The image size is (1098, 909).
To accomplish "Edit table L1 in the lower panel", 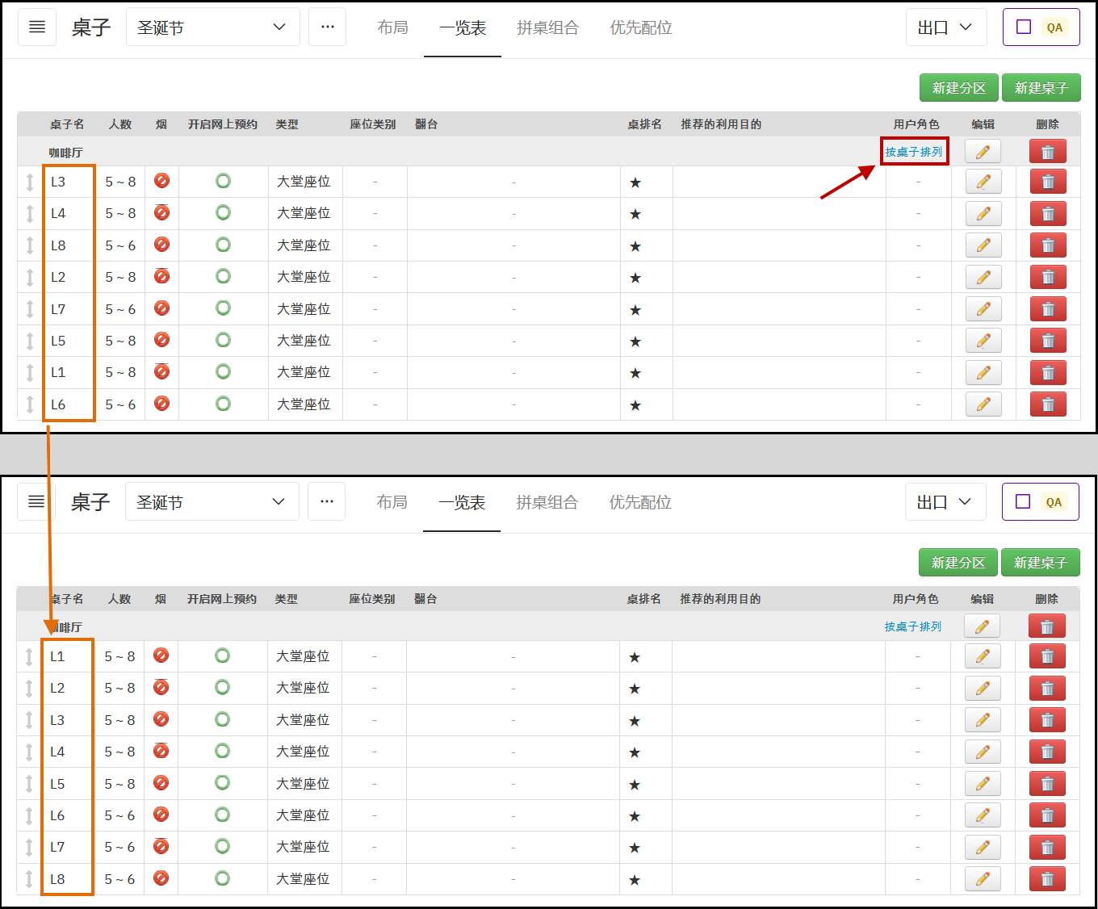I will click(x=983, y=656).
